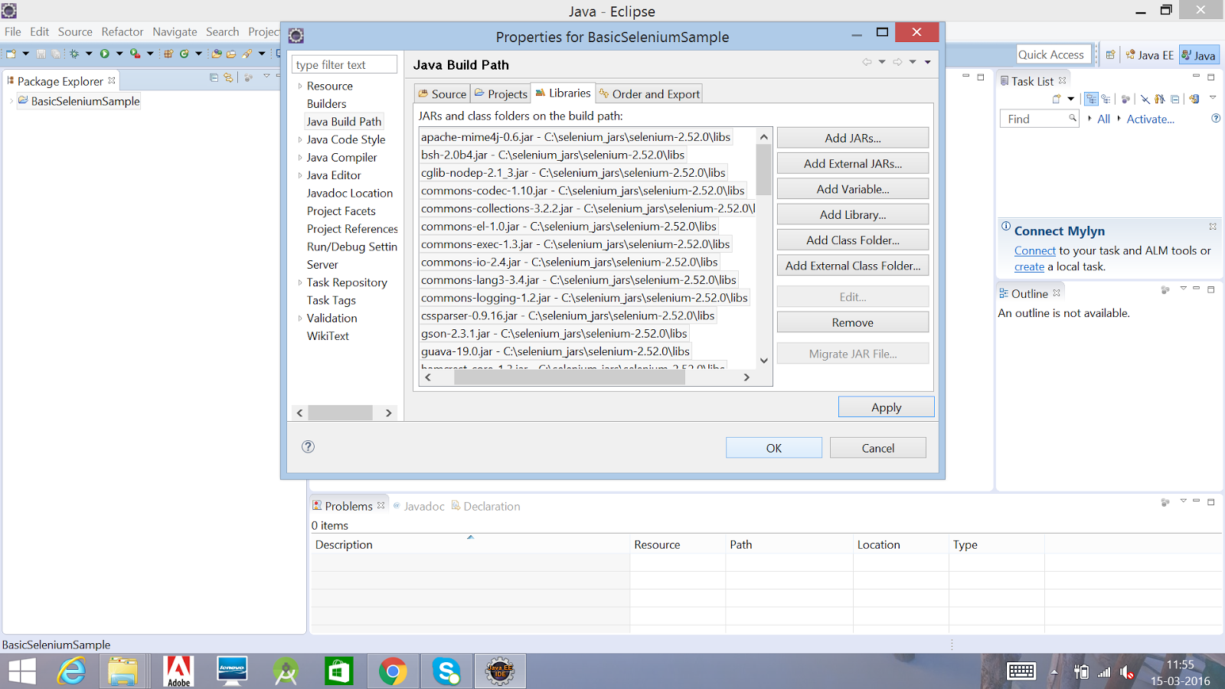Click the Forward arrow in dialog header
This screenshot has height=689, width=1225.
(897, 62)
